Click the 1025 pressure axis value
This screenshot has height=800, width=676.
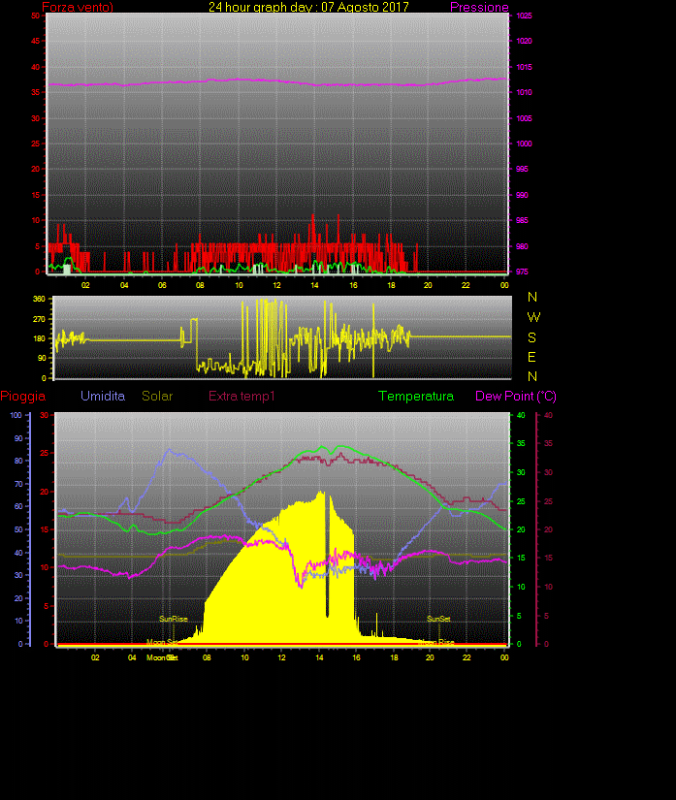[x=524, y=16]
